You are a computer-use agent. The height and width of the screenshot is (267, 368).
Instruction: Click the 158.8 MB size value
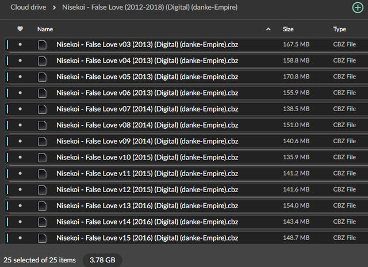(296, 60)
